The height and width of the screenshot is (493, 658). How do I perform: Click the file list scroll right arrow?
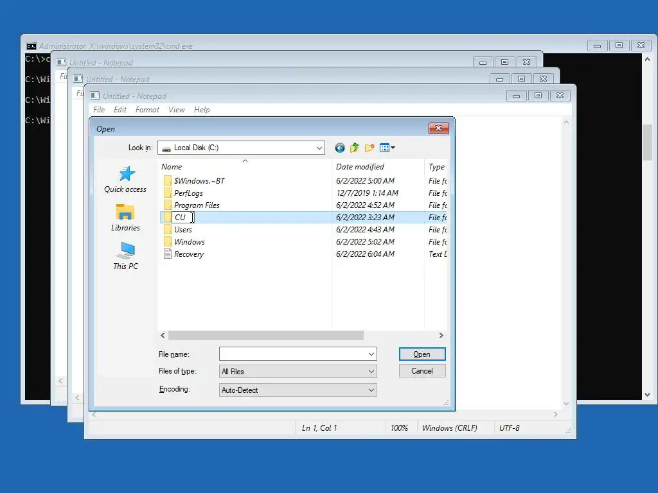pos(441,335)
